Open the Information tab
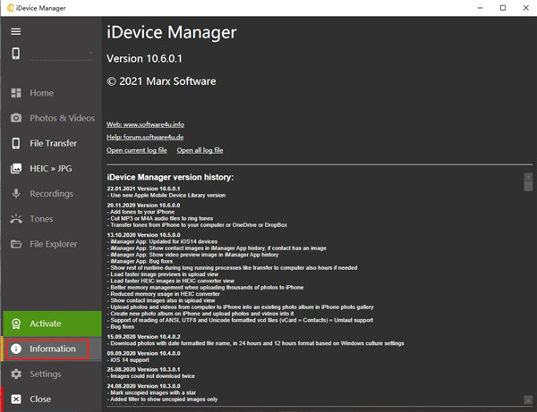Viewport: 537px width, 412px height. click(50, 349)
